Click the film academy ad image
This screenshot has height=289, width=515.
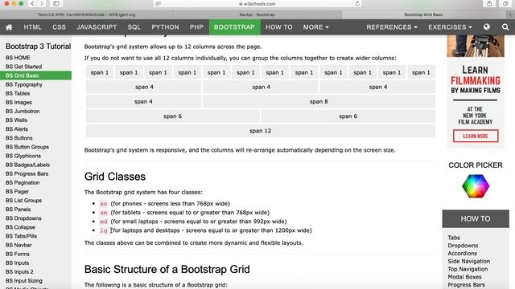click(476, 92)
